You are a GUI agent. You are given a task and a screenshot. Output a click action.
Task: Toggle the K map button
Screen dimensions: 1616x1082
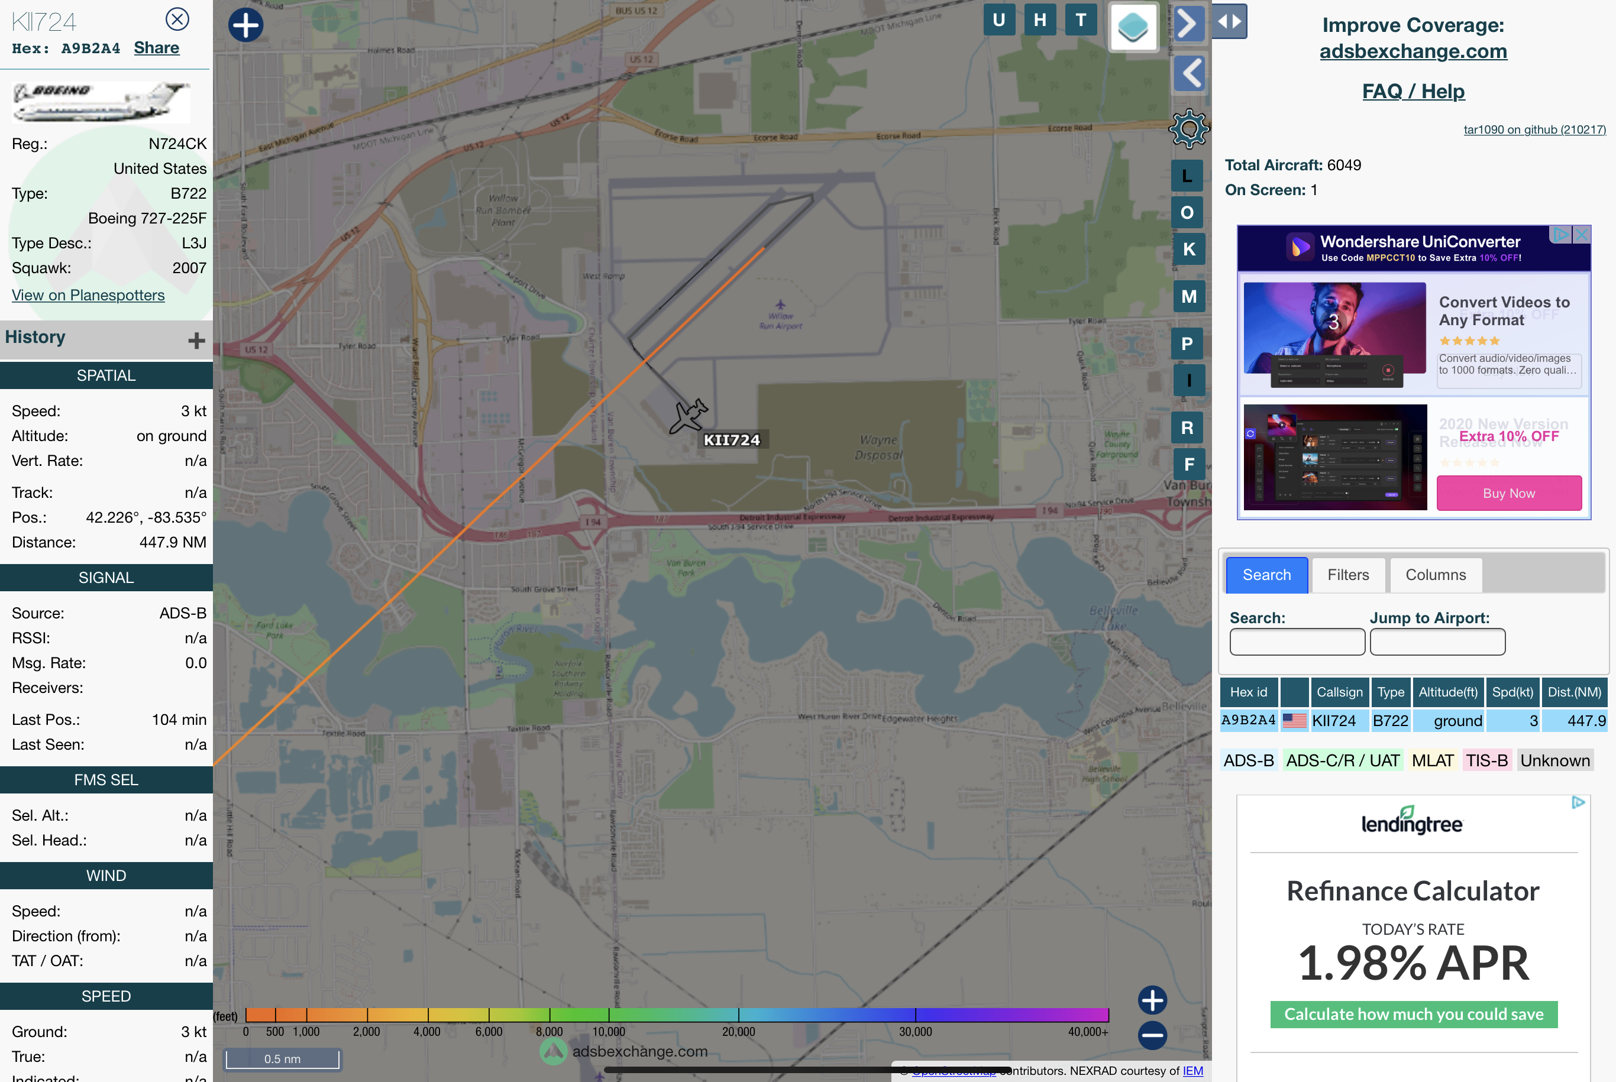click(x=1189, y=249)
